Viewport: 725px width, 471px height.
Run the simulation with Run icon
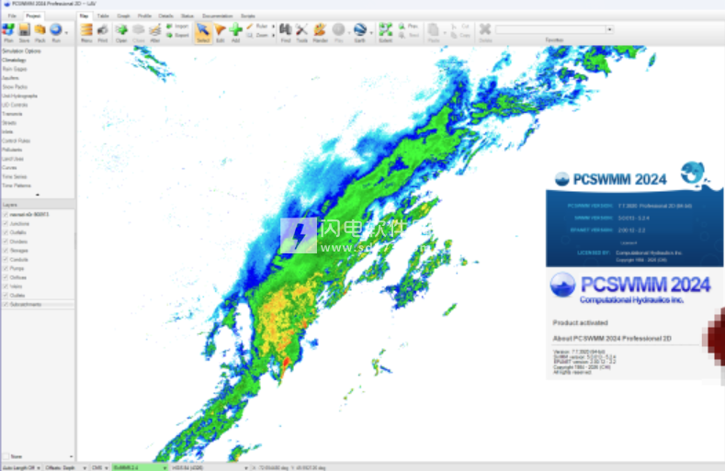[57, 30]
